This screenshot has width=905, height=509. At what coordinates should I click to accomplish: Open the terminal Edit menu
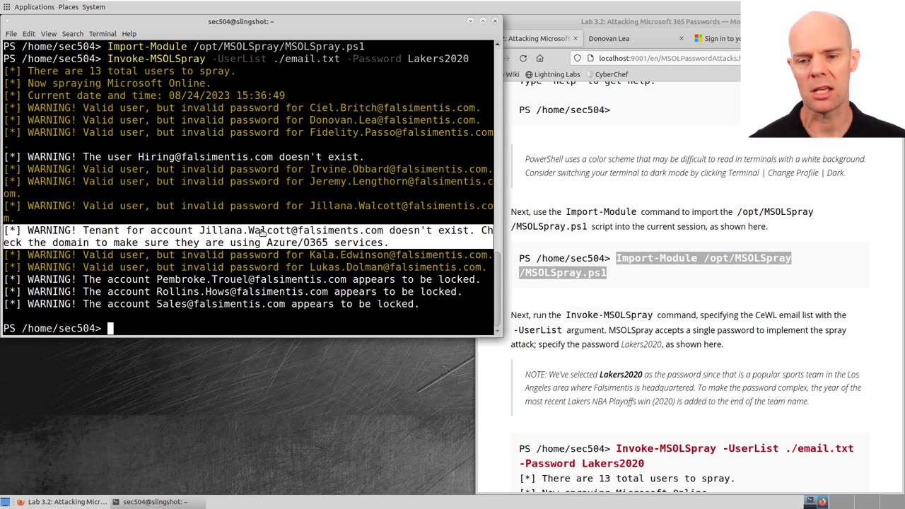coord(28,33)
